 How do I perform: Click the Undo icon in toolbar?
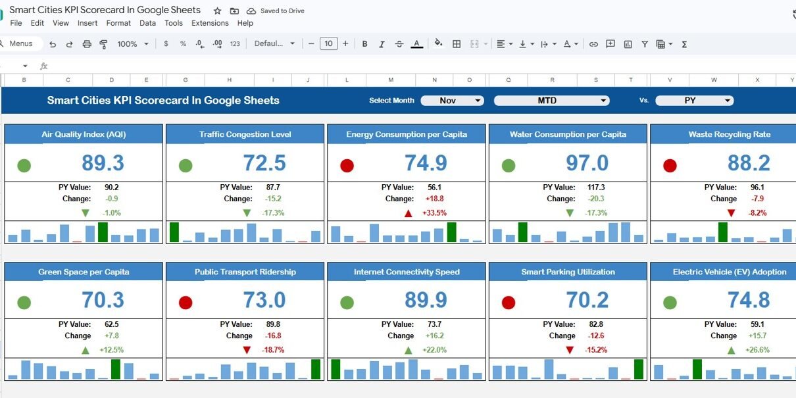click(53, 44)
